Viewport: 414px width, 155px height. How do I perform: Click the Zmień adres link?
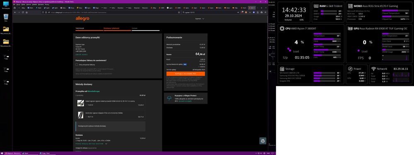(x=81, y=55)
